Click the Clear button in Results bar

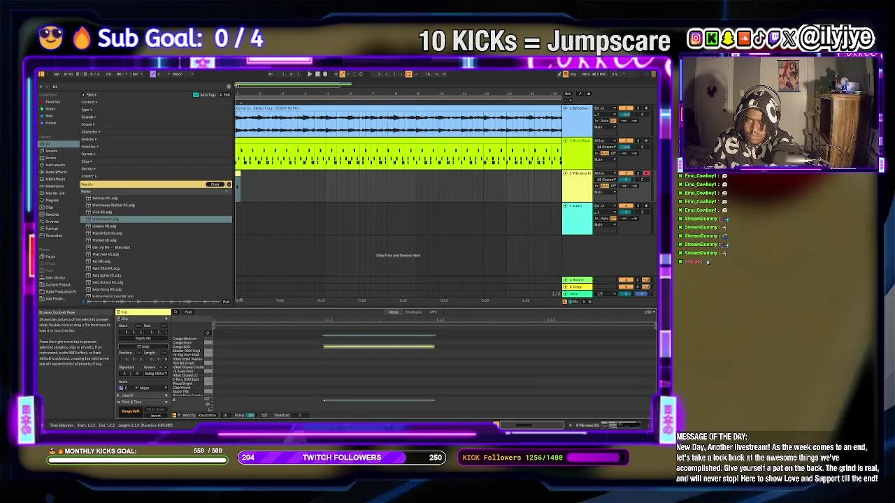214,184
